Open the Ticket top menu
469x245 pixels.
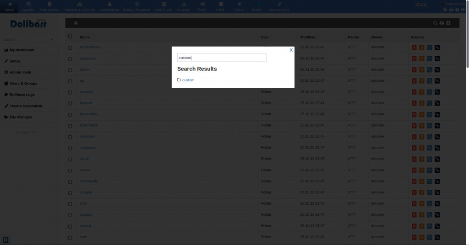[239, 6]
